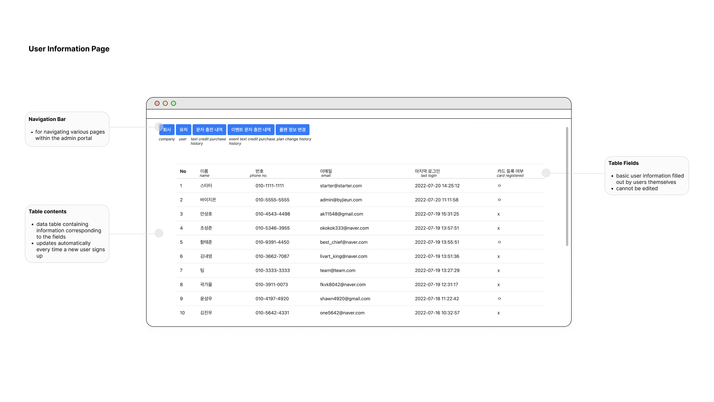Open the user (유저) navigation tab

[183, 130]
